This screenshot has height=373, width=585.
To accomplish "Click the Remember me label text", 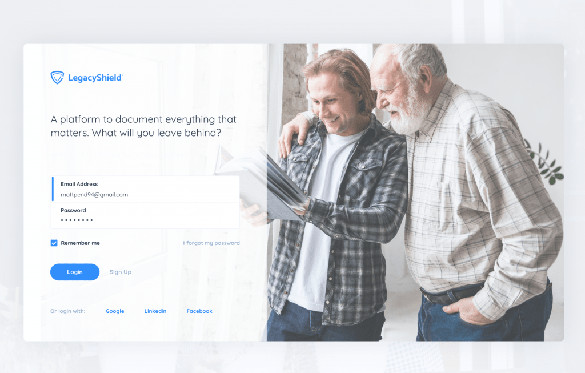I will tap(80, 243).
